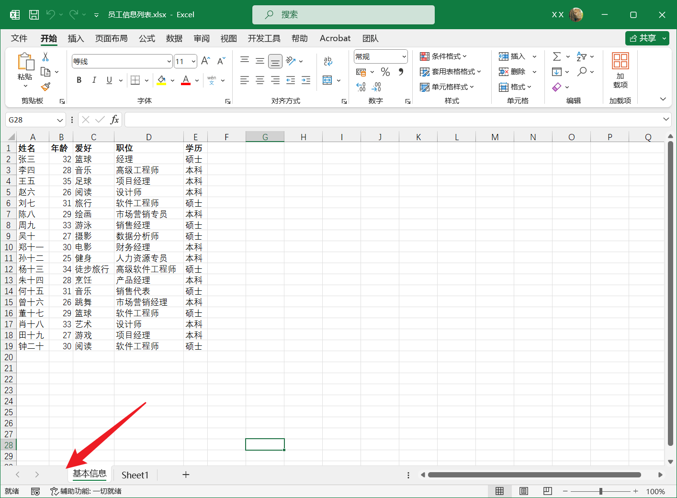
Task: Apply the red font color swatch
Action: pos(185,80)
